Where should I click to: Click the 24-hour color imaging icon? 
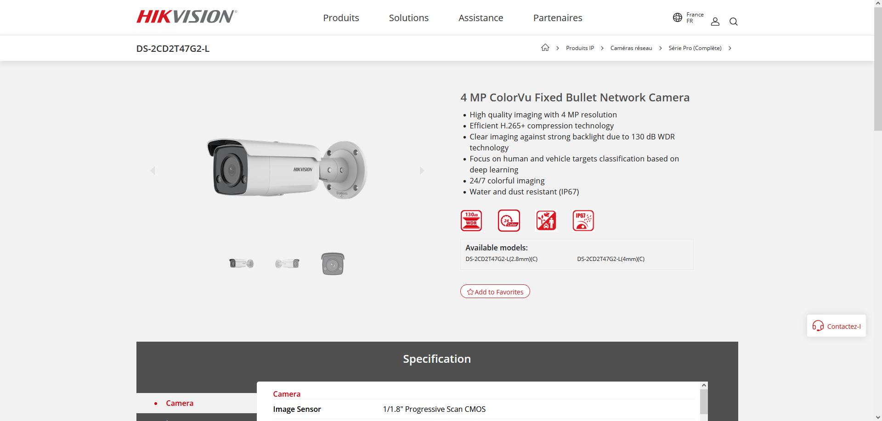[x=509, y=221]
